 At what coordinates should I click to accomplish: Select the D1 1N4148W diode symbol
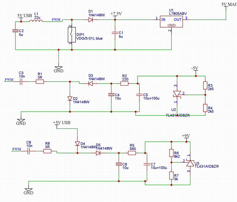tap(91, 20)
